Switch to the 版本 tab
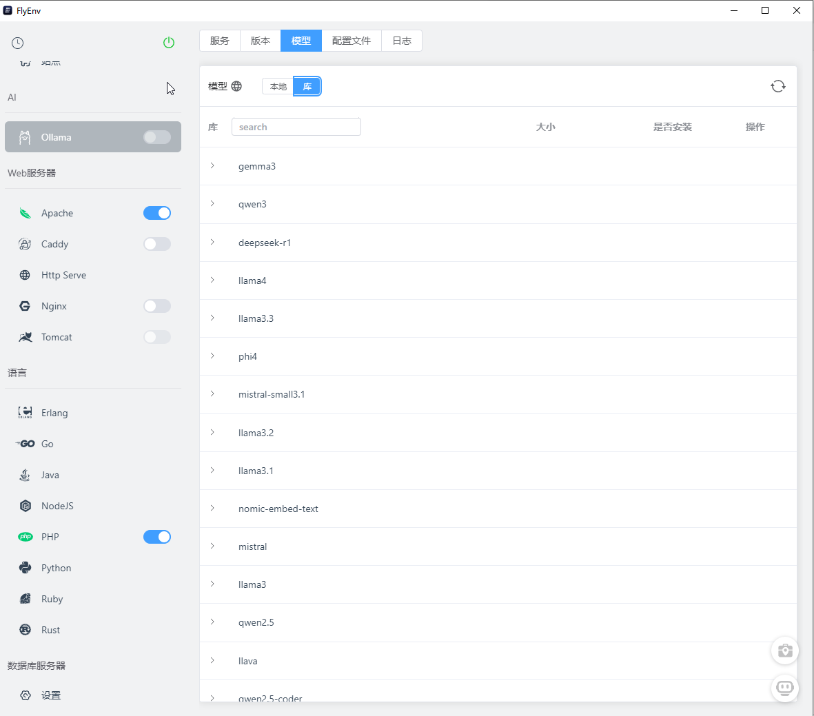Viewport: 814px width, 716px height. 260,41
